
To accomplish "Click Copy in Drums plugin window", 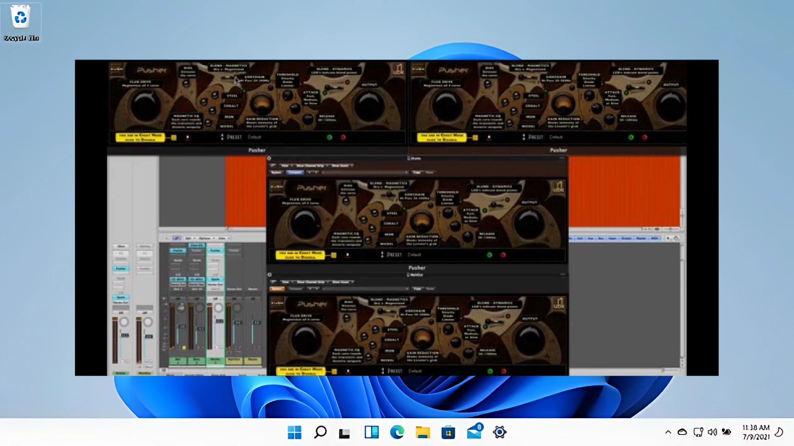I will [x=416, y=172].
